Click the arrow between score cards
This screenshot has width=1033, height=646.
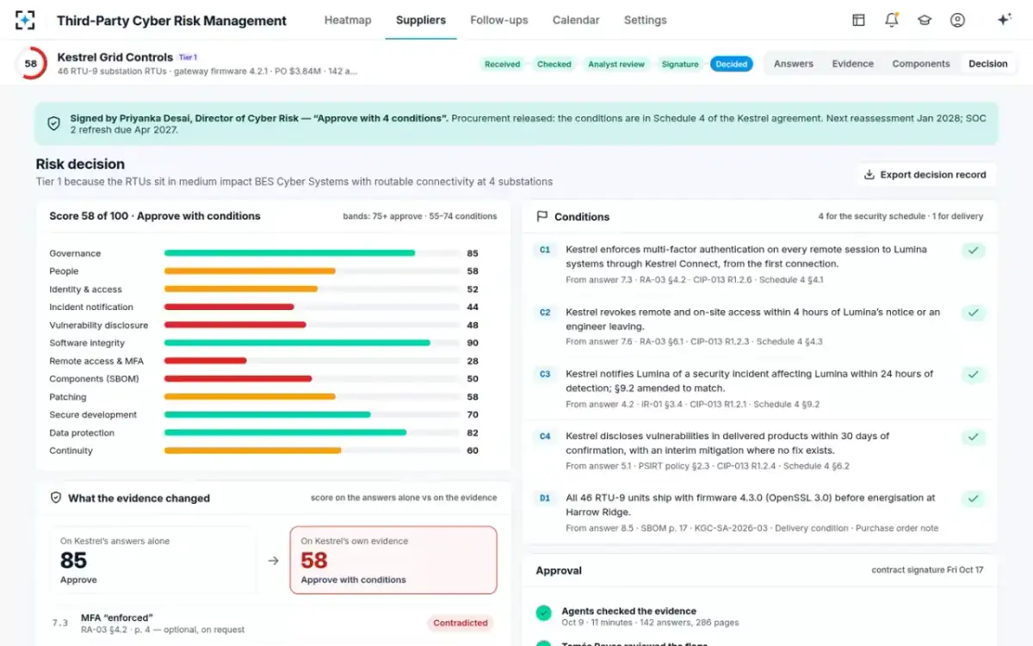point(273,561)
